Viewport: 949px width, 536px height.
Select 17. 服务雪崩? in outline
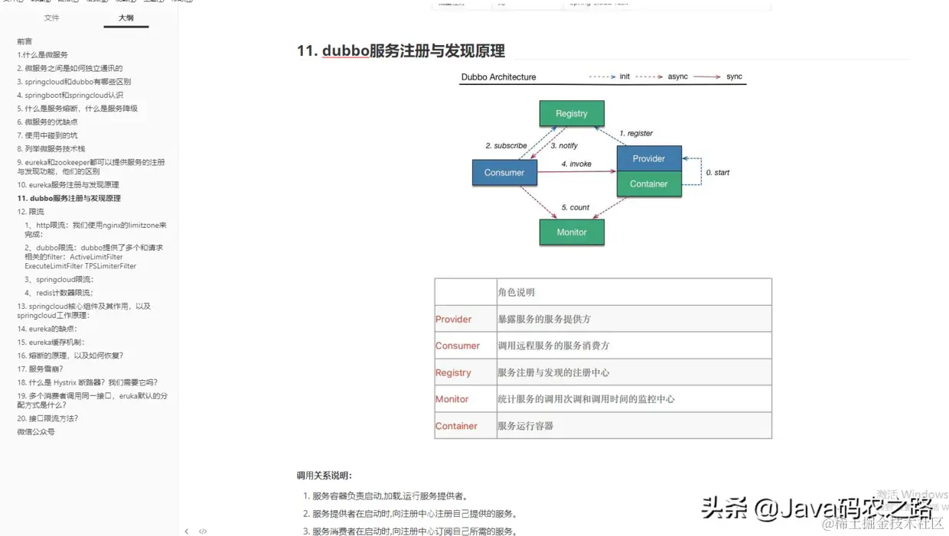point(40,369)
